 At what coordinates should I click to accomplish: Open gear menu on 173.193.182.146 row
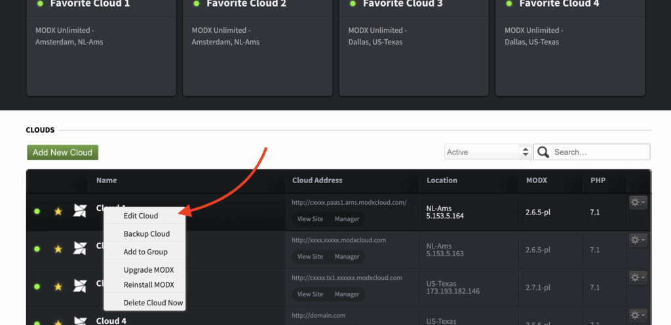(x=638, y=278)
